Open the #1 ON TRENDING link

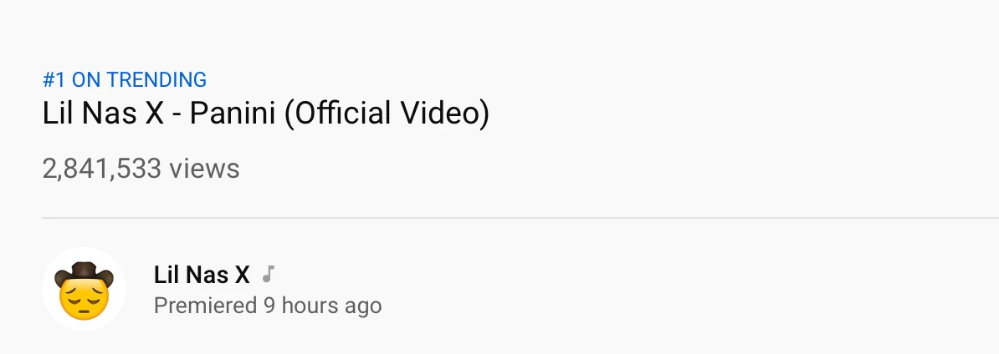coord(125,80)
